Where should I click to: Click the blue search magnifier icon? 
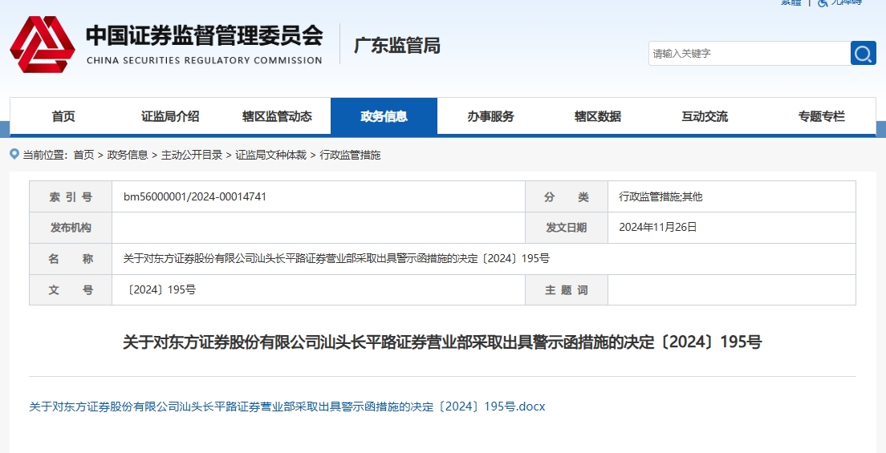click(863, 53)
